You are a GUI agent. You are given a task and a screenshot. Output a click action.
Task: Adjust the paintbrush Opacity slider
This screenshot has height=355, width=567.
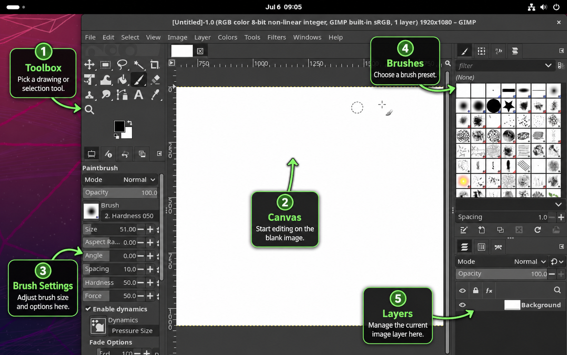coord(120,193)
